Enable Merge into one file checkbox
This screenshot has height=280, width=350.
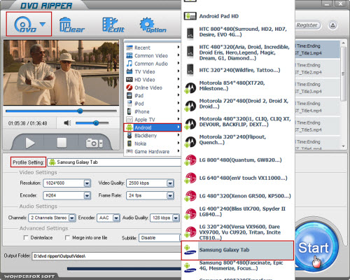click(x=67, y=238)
